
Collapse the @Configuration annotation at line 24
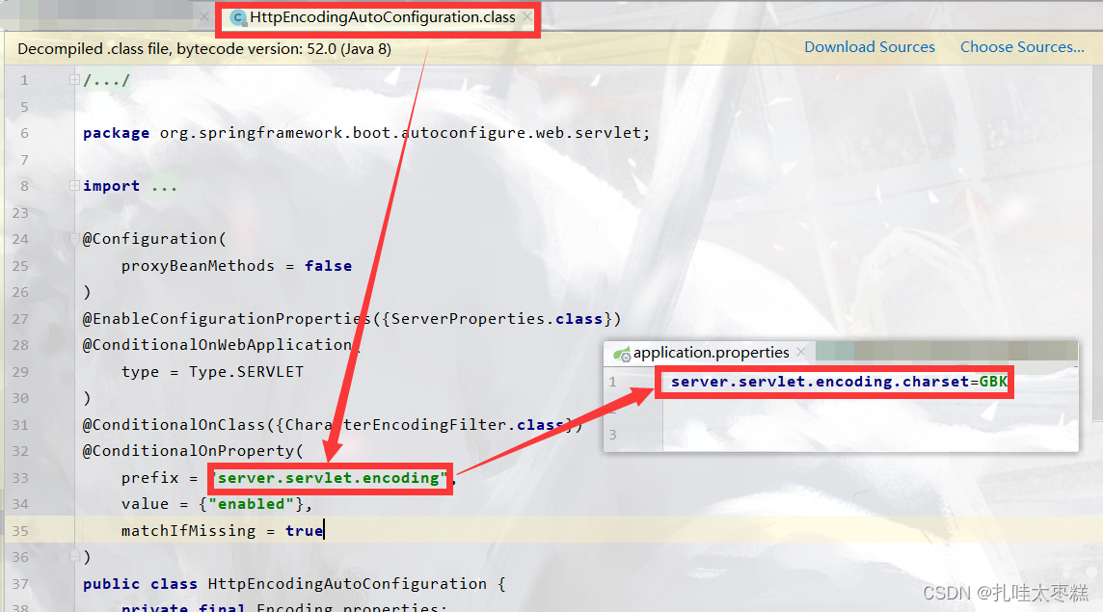point(74,239)
